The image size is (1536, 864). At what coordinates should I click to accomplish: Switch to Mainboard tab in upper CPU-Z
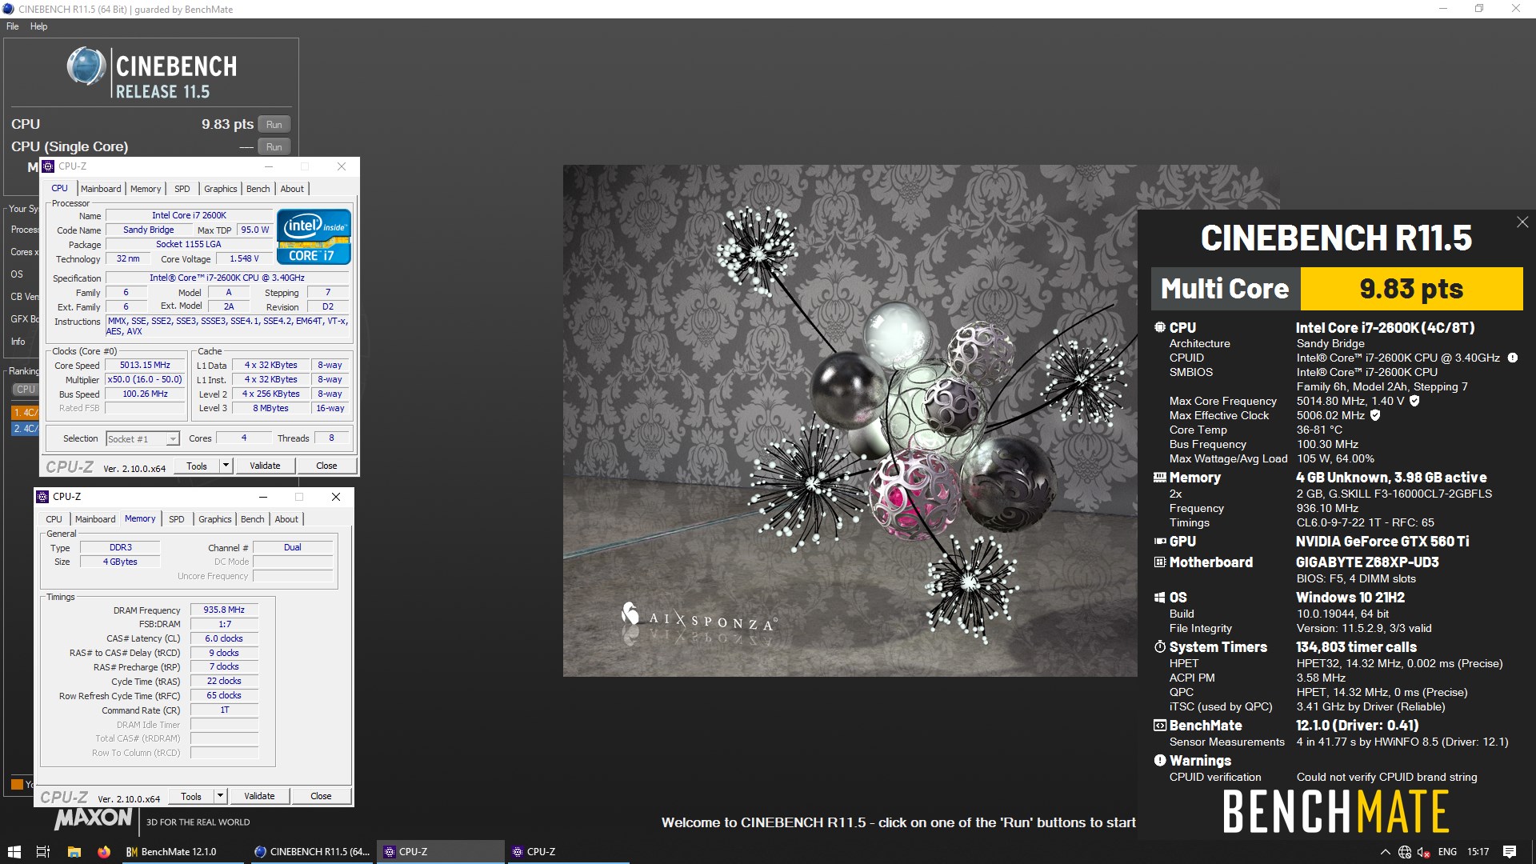click(101, 189)
